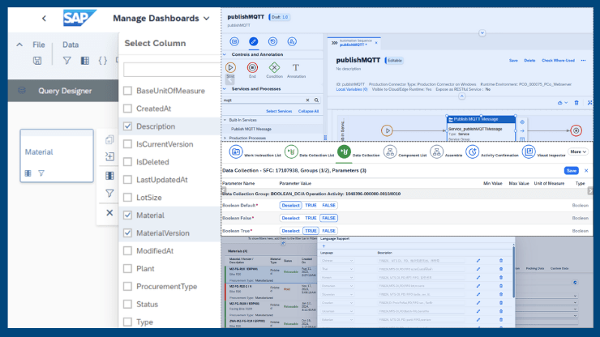Image resolution: width=600 pixels, height=337 pixels.
Task: Collapse the Controls and Annotation section
Action: point(225,55)
